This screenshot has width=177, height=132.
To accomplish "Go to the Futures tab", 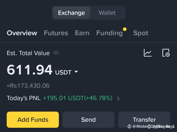I will point(56,33).
